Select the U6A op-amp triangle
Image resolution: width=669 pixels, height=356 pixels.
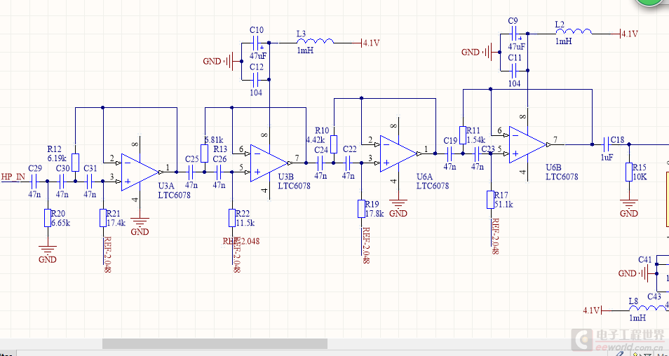coord(398,153)
